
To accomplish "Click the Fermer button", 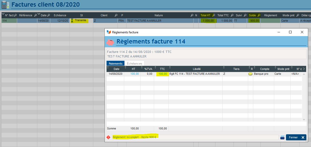I will click(x=296, y=137).
